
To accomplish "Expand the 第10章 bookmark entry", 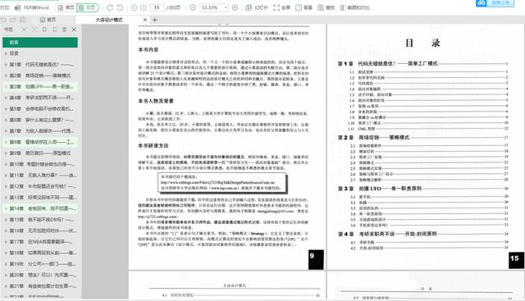I will pyautogui.click(x=6, y=164).
